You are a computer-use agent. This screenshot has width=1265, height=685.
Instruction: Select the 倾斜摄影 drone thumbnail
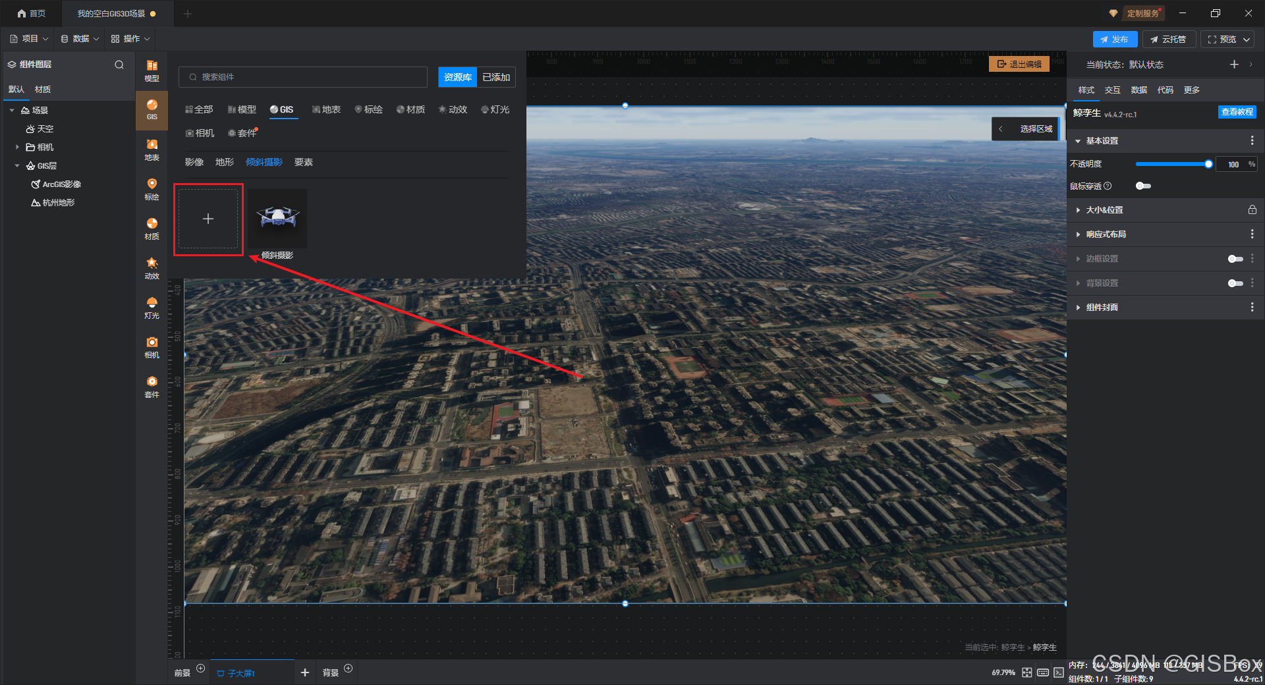tap(277, 219)
